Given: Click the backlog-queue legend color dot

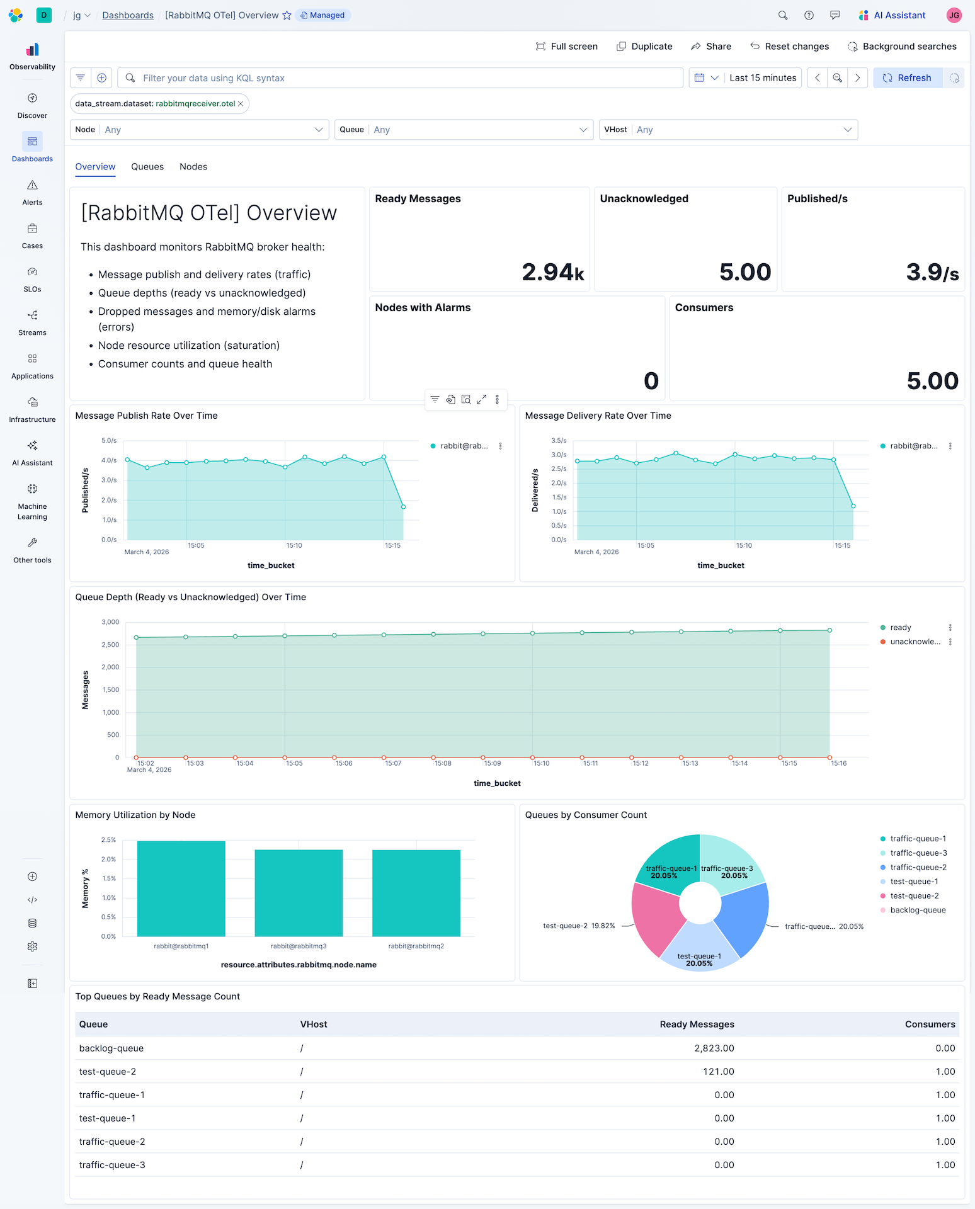Looking at the screenshot, I should 883,911.
